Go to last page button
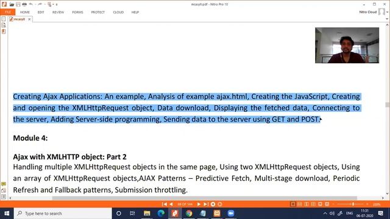The image size is (390, 219). [x=206, y=204]
